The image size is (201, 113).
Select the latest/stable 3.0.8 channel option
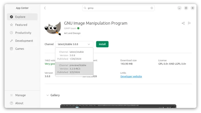click(x=74, y=55)
